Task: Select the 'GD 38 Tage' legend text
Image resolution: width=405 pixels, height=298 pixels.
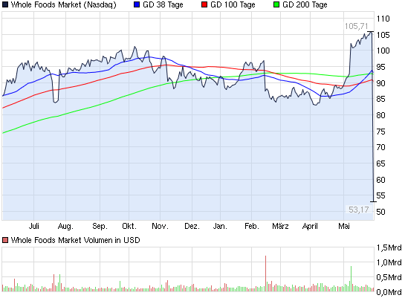Action: click(x=163, y=4)
